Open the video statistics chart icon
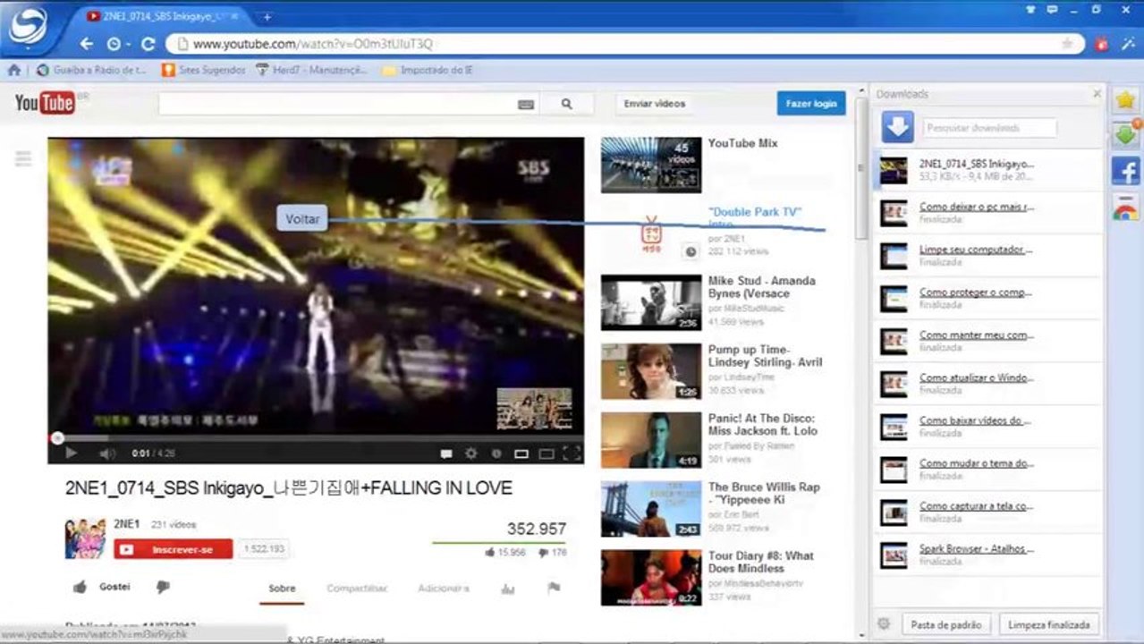The height and width of the screenshot is (644, 1144). [508, 589]
